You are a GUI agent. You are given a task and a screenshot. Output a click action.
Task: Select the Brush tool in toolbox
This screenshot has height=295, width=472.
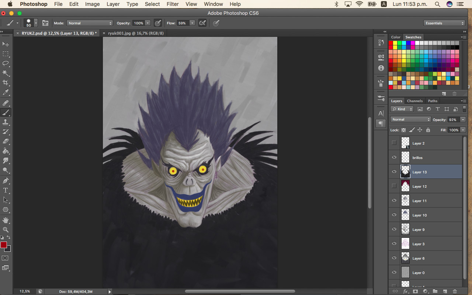coord(6,112)
